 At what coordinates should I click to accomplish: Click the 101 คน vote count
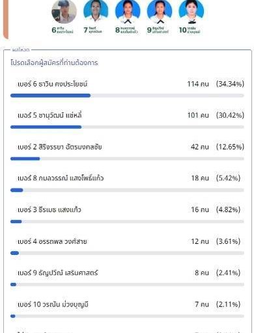(198, 115)
